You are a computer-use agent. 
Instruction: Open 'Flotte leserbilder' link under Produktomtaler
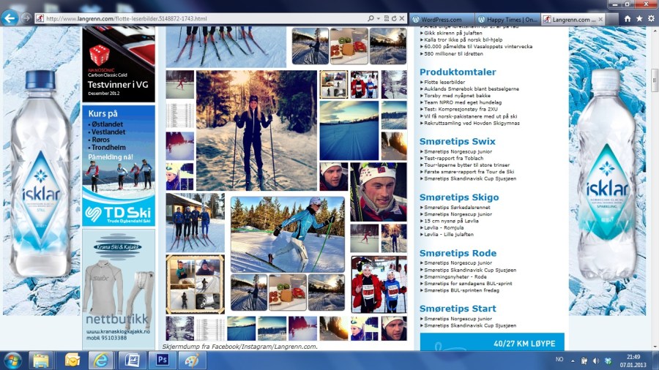(x=446, y=83)
